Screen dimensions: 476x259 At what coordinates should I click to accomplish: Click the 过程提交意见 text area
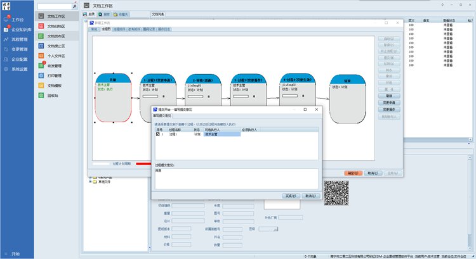(235, 178)
